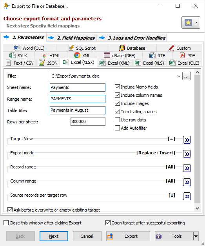Screen dimensions: 205x246
Task: Click the PDF format icon
Action: pos(182,55)
